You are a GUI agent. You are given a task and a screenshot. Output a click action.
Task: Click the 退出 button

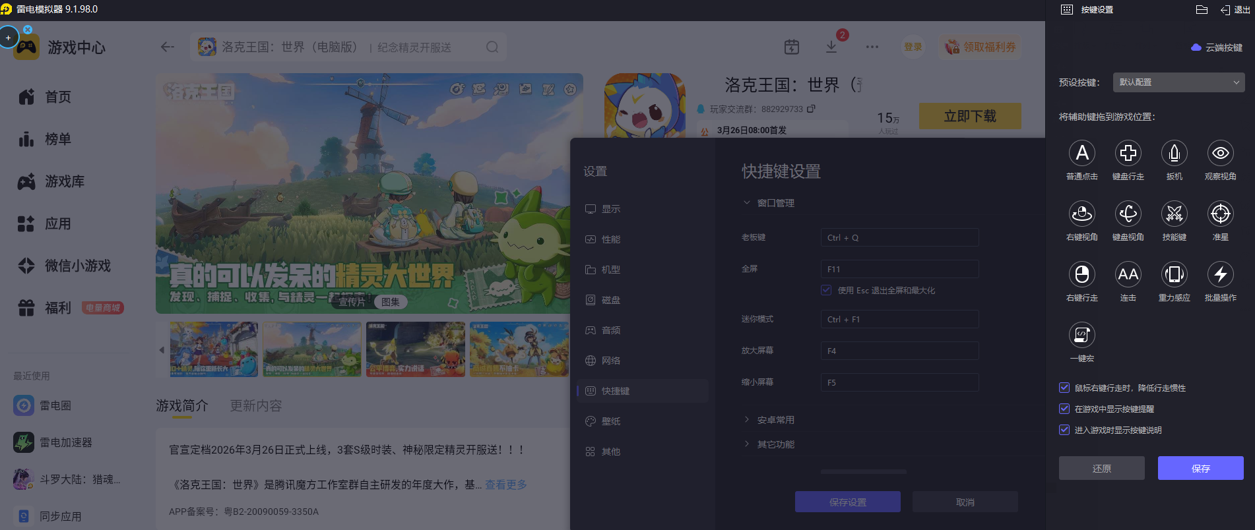coord(1235,10)
